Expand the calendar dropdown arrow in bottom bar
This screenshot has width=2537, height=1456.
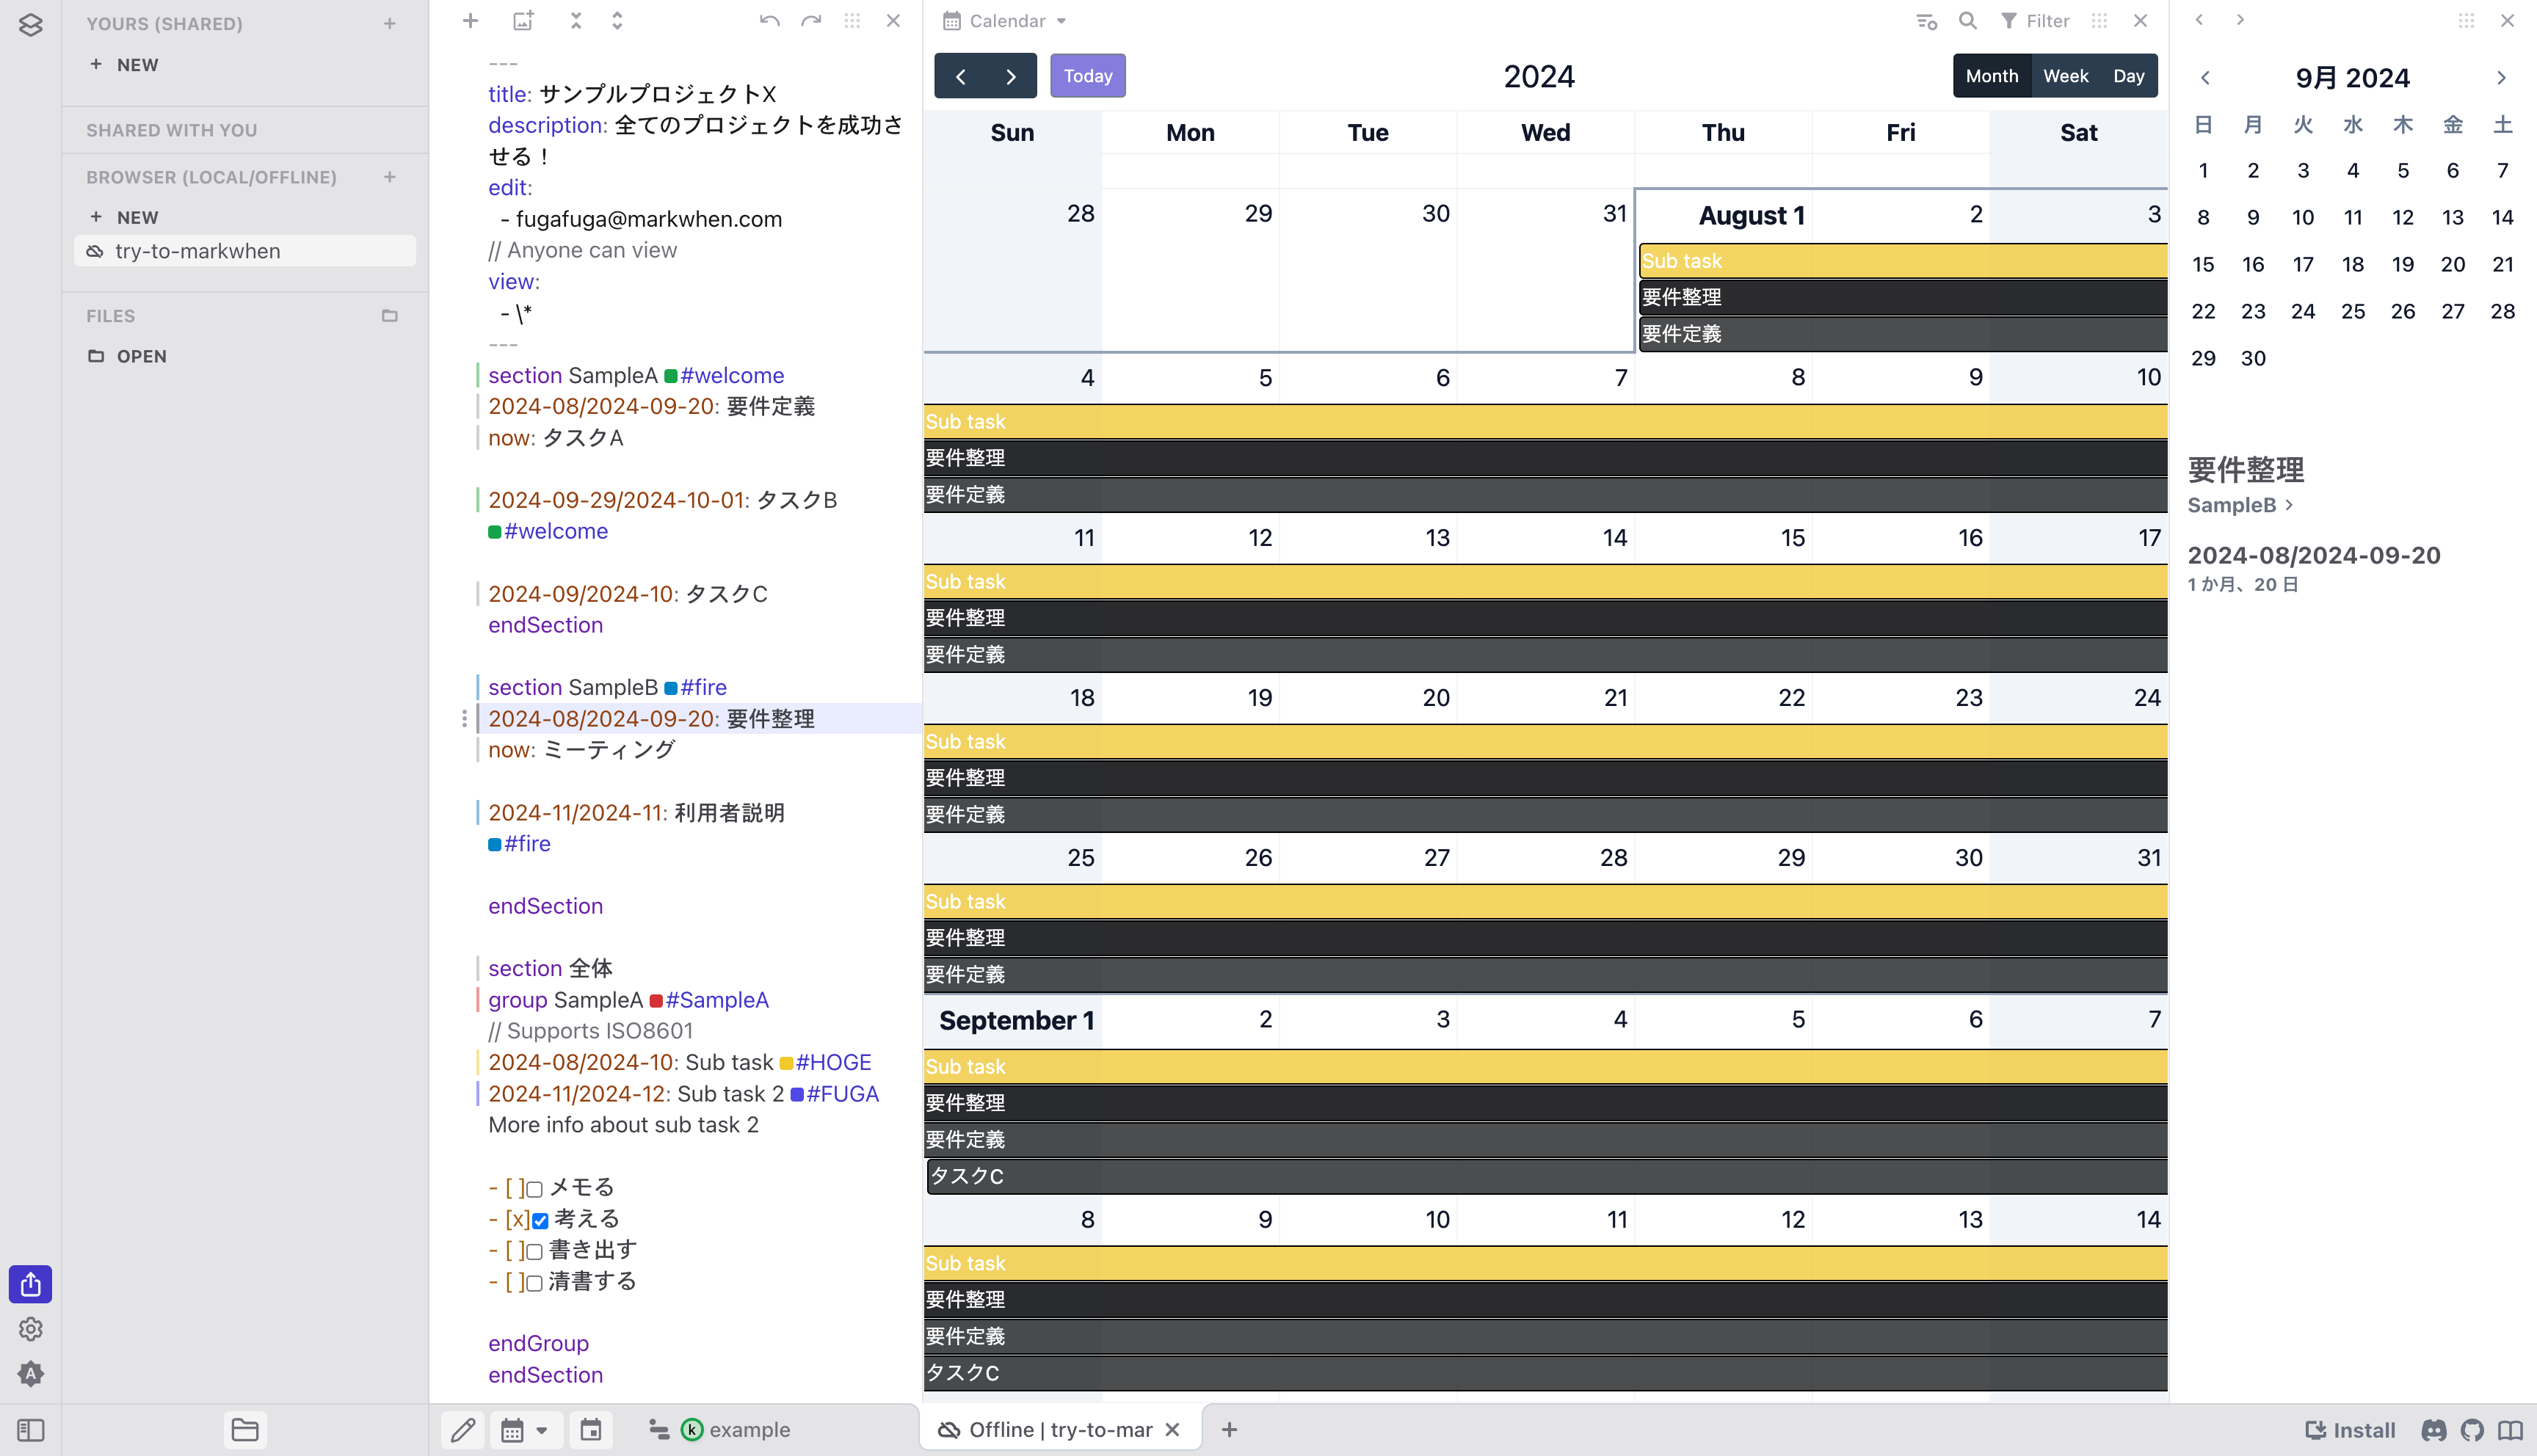541,1430
